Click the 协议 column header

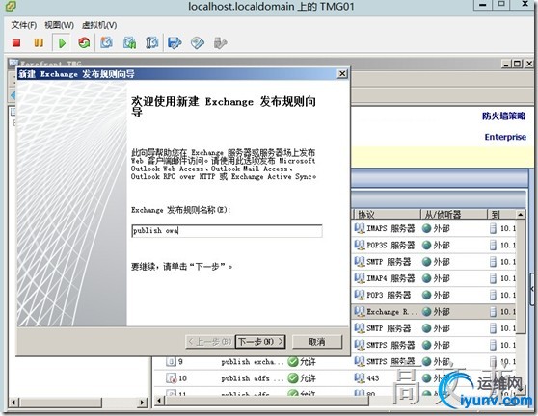tap(387, 215)
